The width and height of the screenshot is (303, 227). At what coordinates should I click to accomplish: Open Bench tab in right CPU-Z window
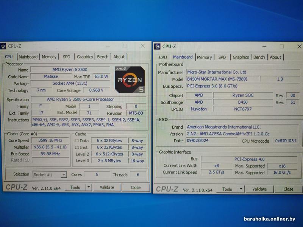click(x=259, y=58)
